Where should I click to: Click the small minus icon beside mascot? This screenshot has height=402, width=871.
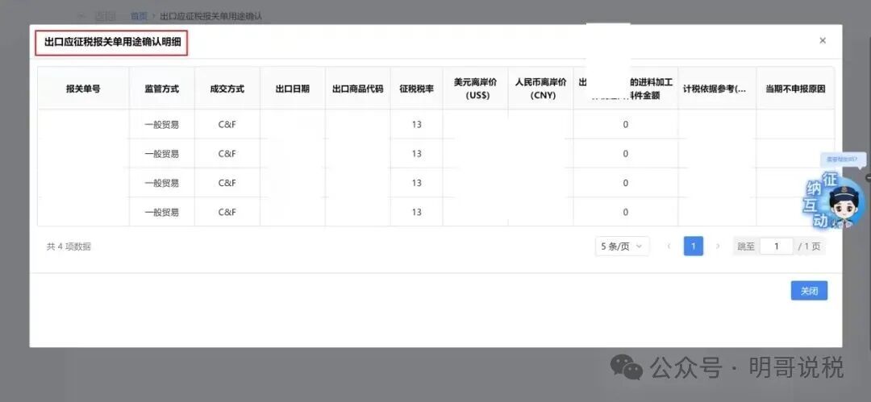868,176
